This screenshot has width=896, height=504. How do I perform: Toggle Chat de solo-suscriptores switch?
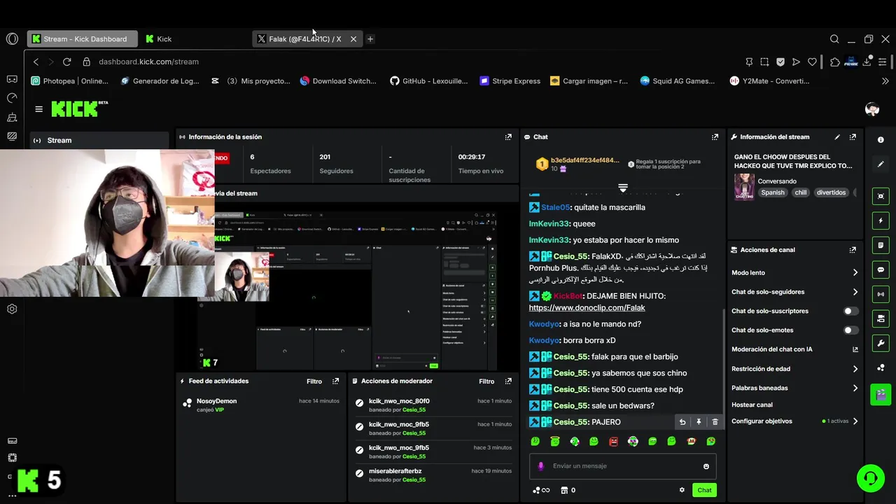coord(850,311)
